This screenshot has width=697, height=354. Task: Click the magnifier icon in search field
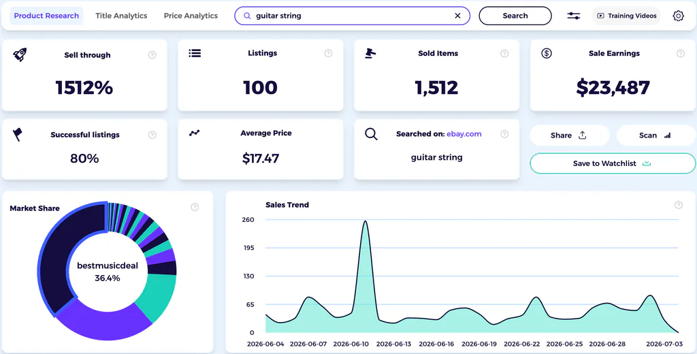pos(247,16)
